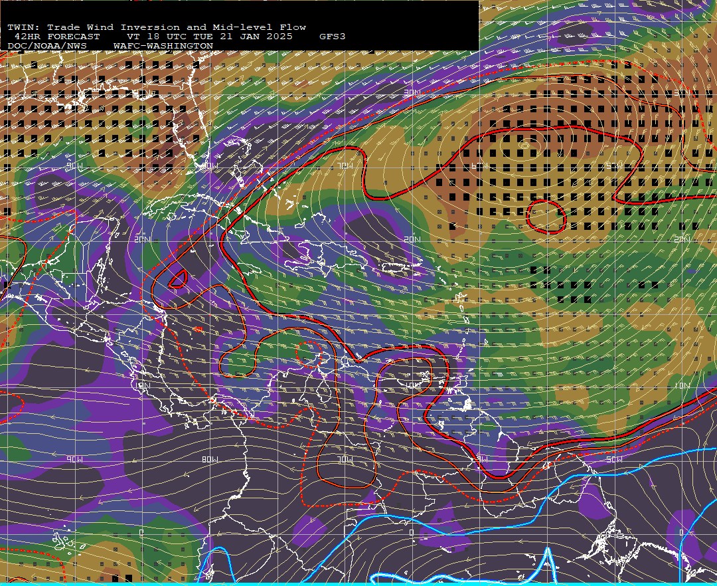Click the equator '0' label over northern Brazil

pos(411,532)
